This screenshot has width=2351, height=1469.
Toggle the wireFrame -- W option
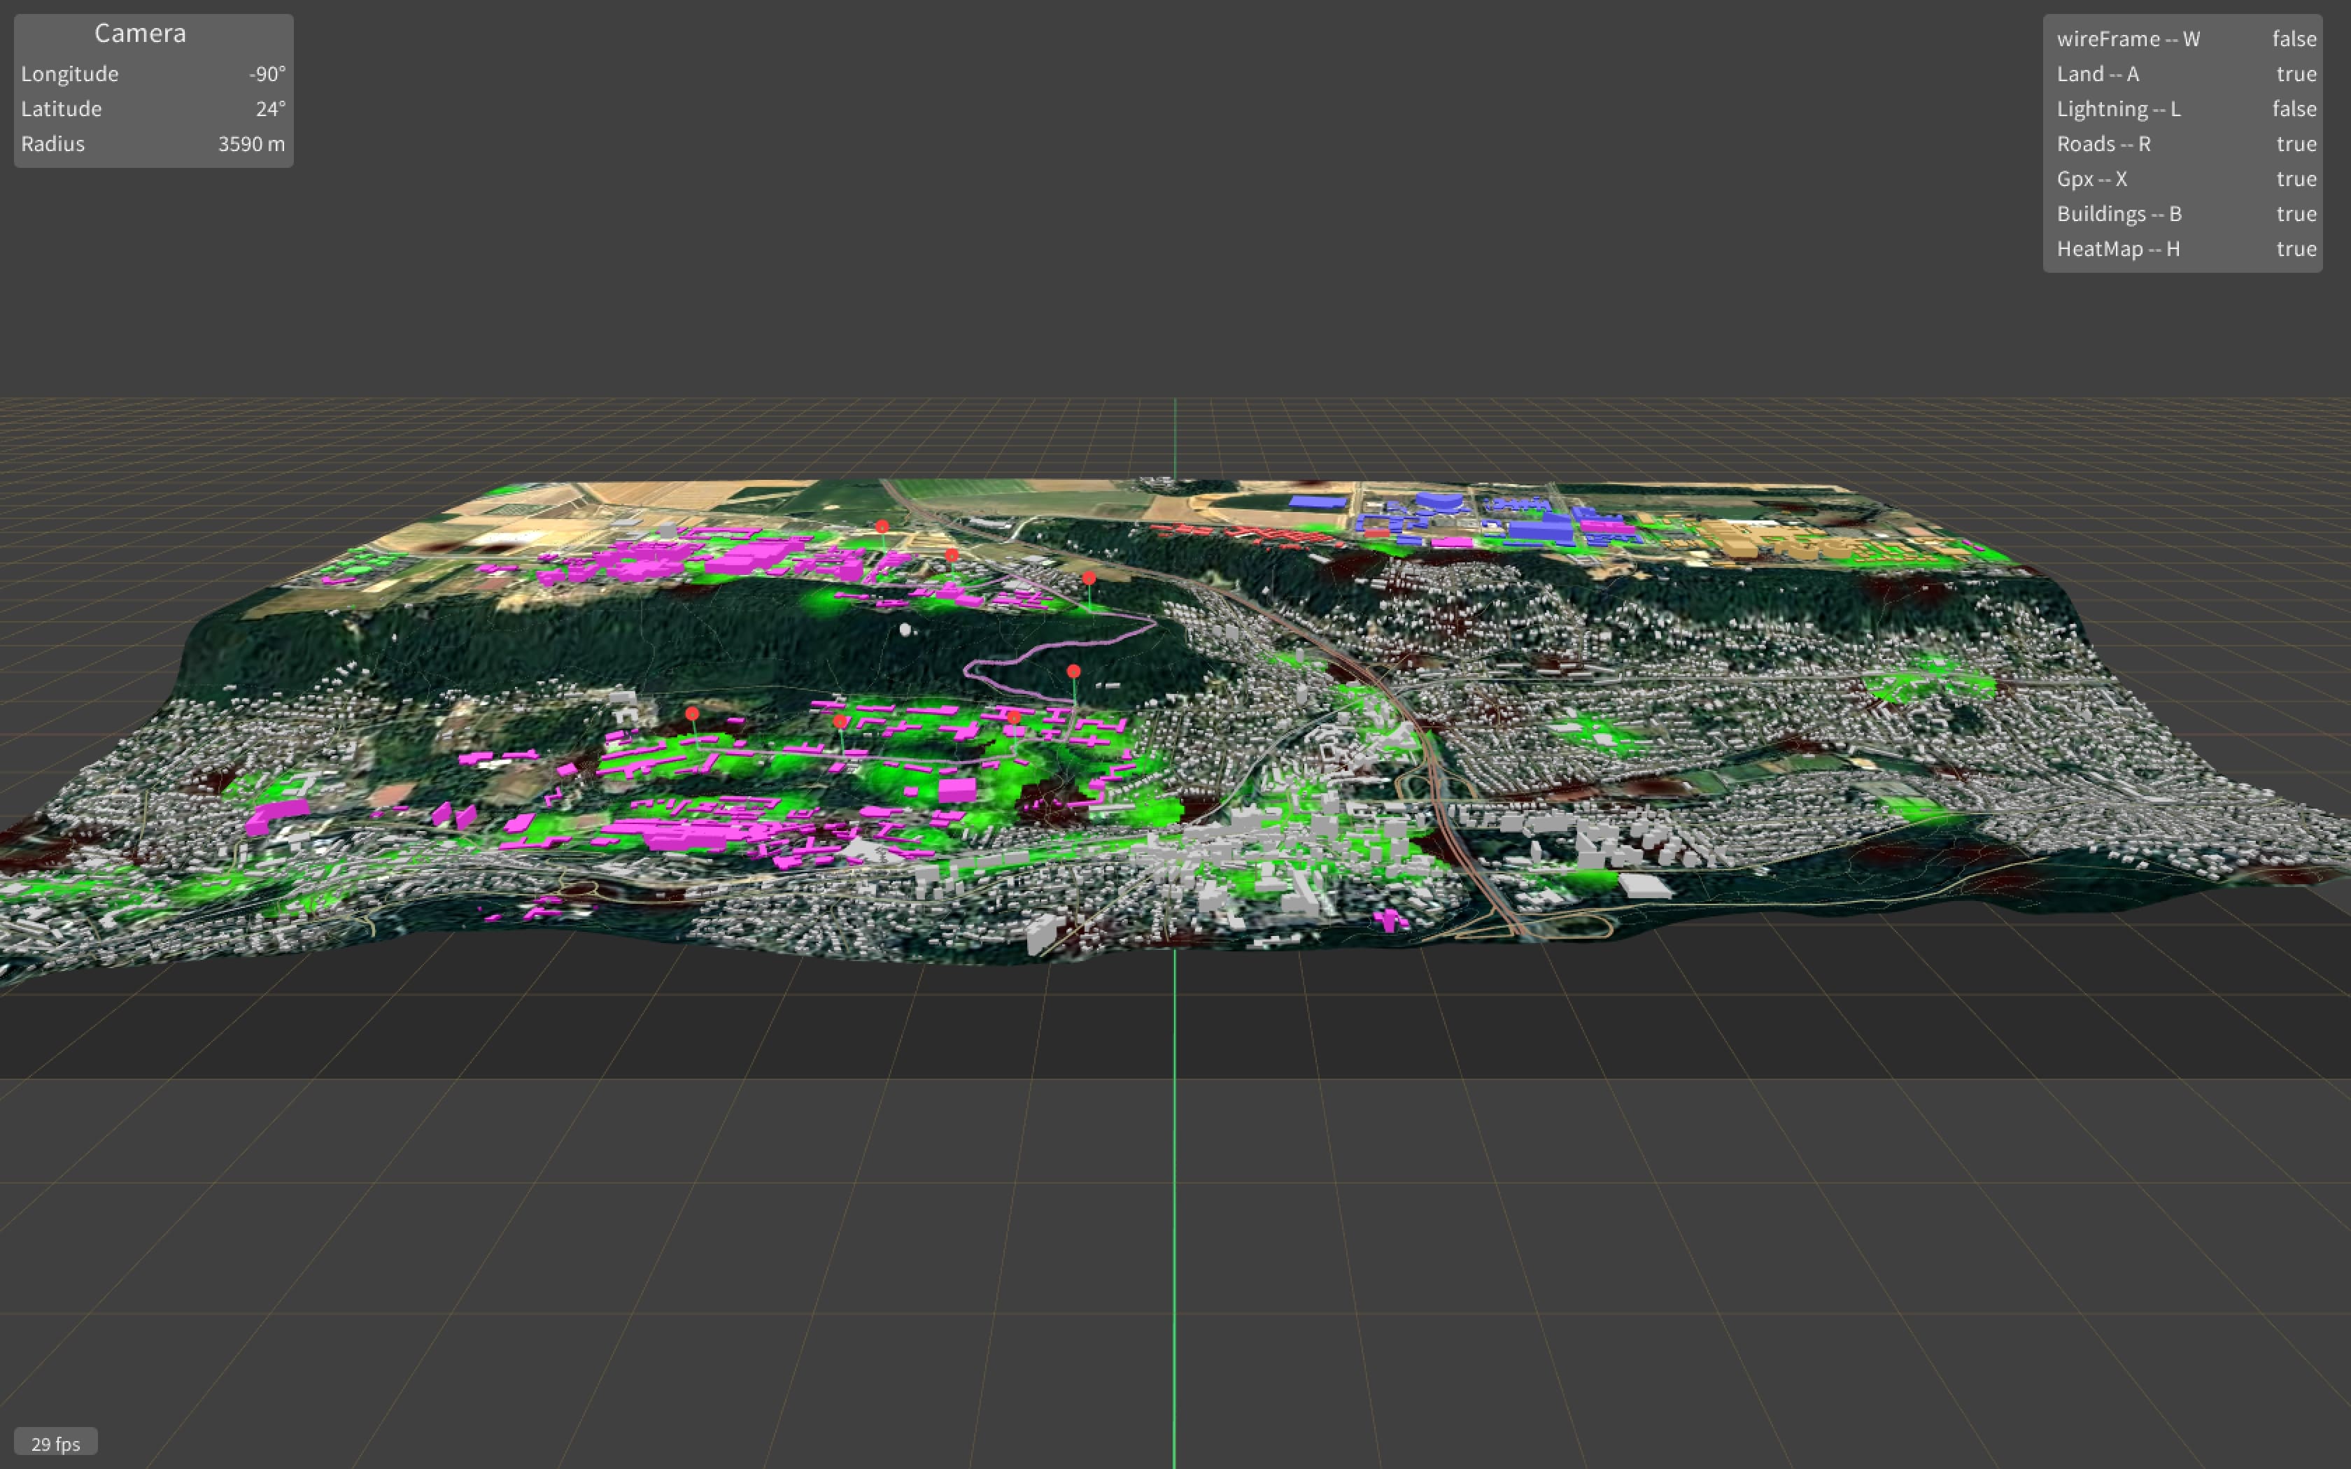(2185, 39)
